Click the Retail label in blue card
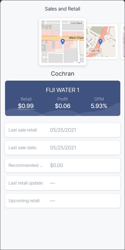The image size is (125, 250). click(26, 99)
